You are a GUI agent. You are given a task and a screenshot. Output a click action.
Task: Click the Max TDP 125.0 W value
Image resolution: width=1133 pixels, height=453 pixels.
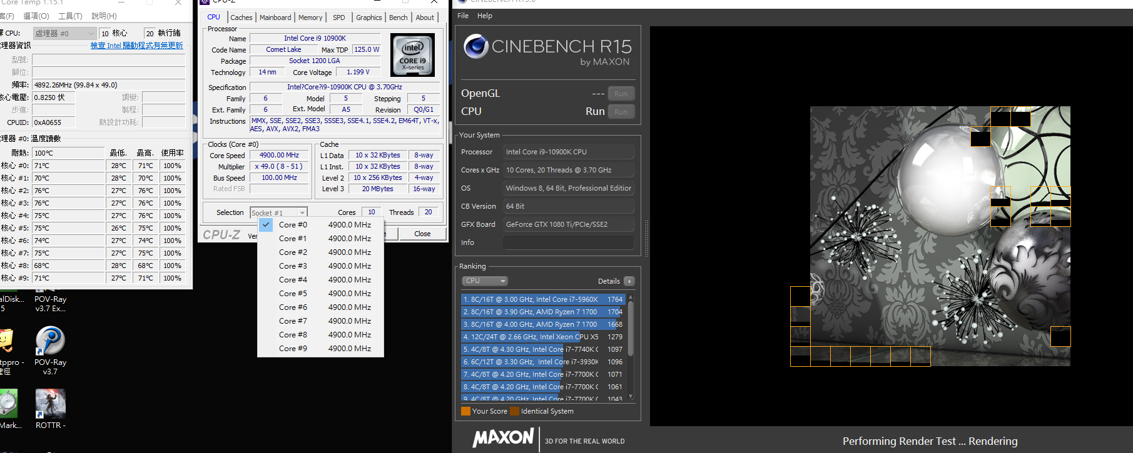367,49
